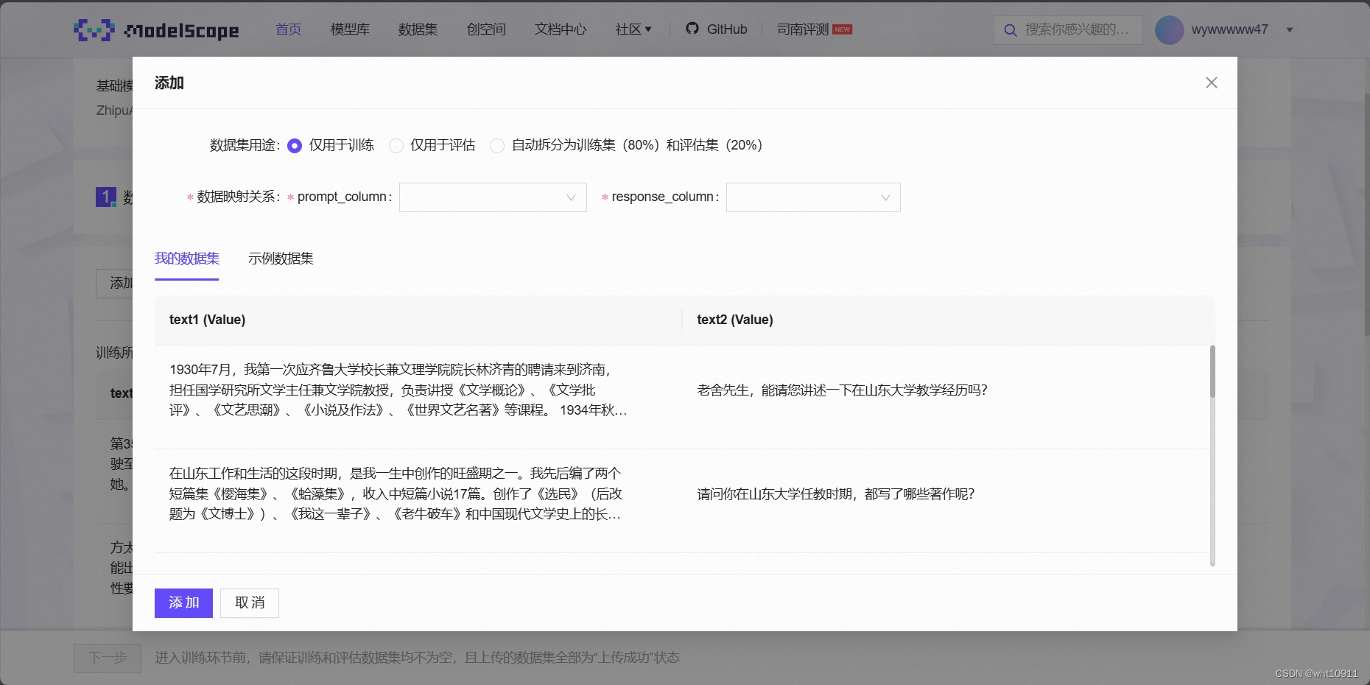This screenshot has height=685, width=1370.
Task: Click the ModelScope logo
Action: click(156, 29)
